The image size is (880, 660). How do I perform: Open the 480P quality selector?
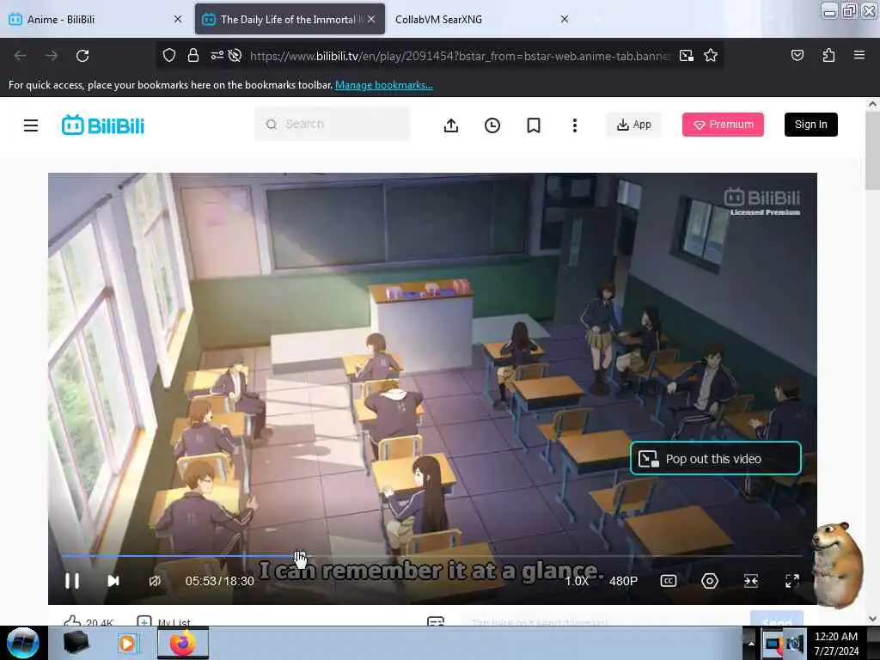(x=624, y=581)
